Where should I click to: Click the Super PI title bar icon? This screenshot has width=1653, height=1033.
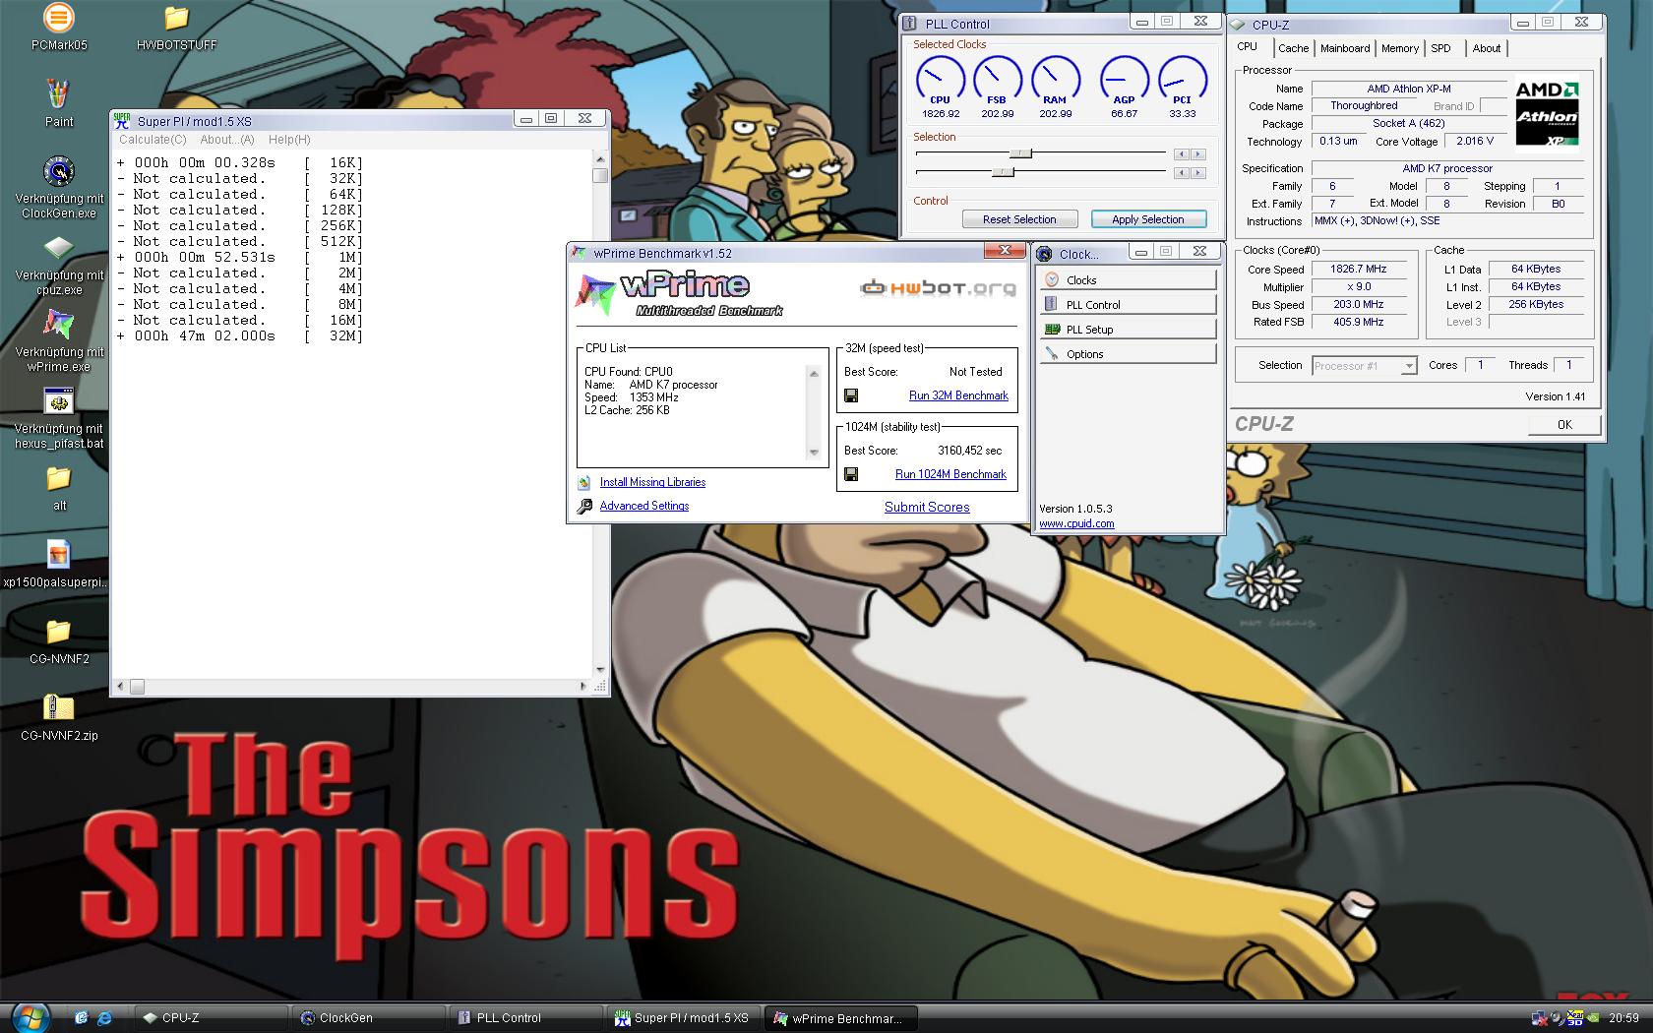tap(122, 121)
